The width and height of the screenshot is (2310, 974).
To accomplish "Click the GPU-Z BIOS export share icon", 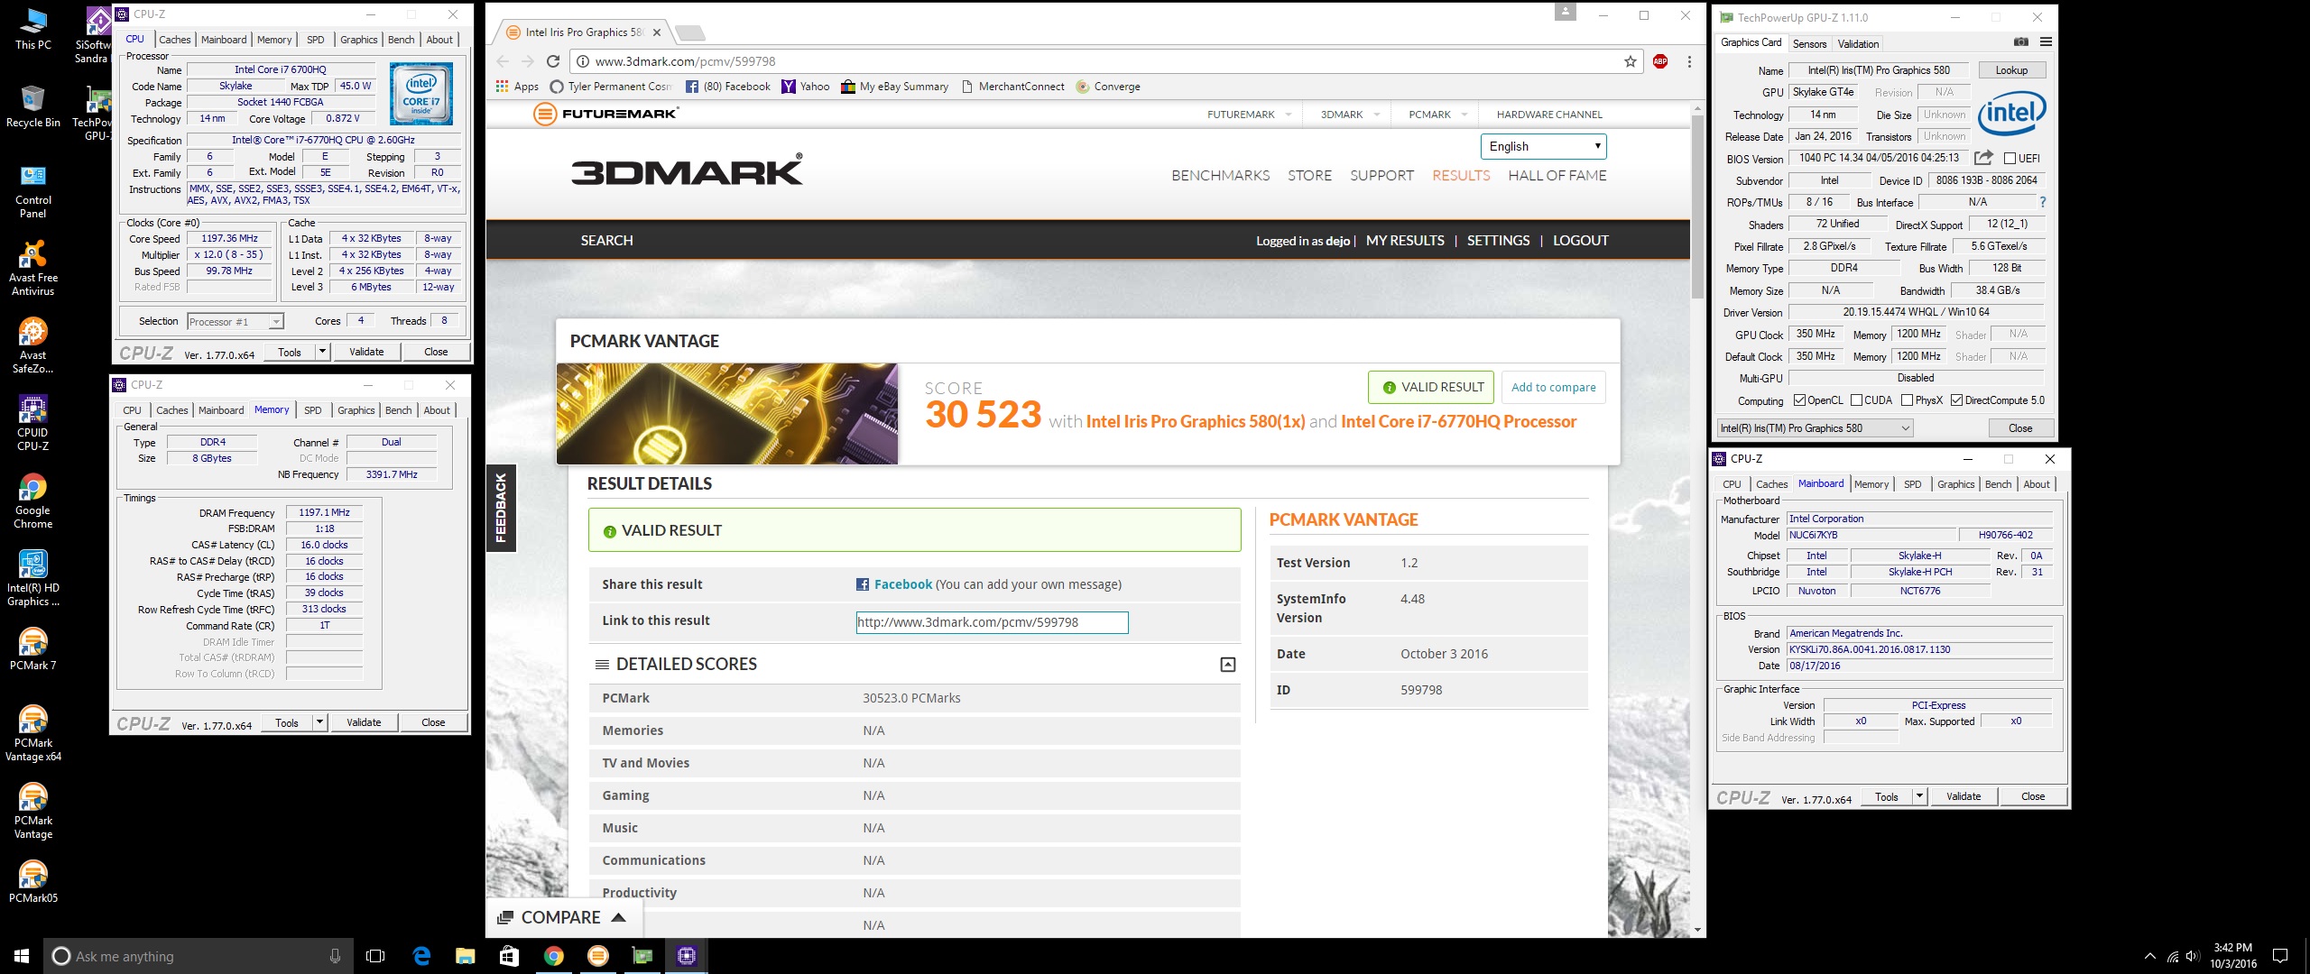I will tap(1983, 158).
